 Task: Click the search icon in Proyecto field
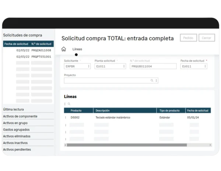point(152,80)
